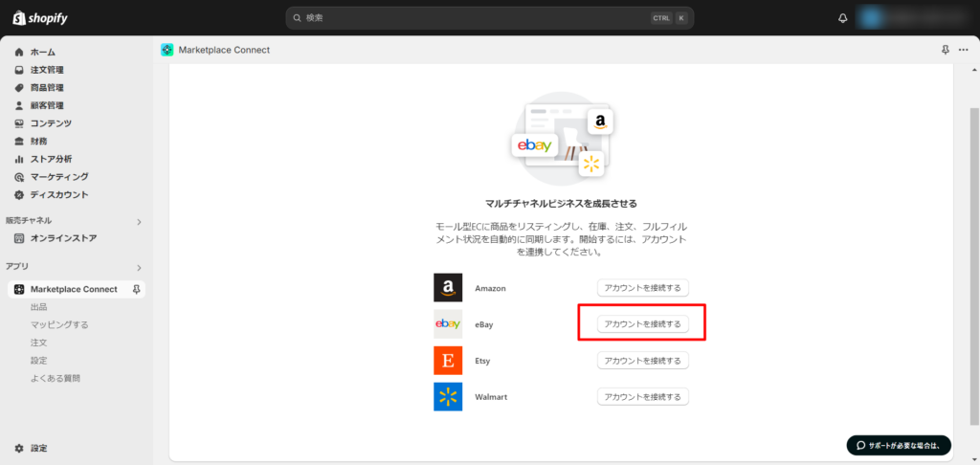Click the search magnifier icon
980x465 pixels.
coord(298,18)
